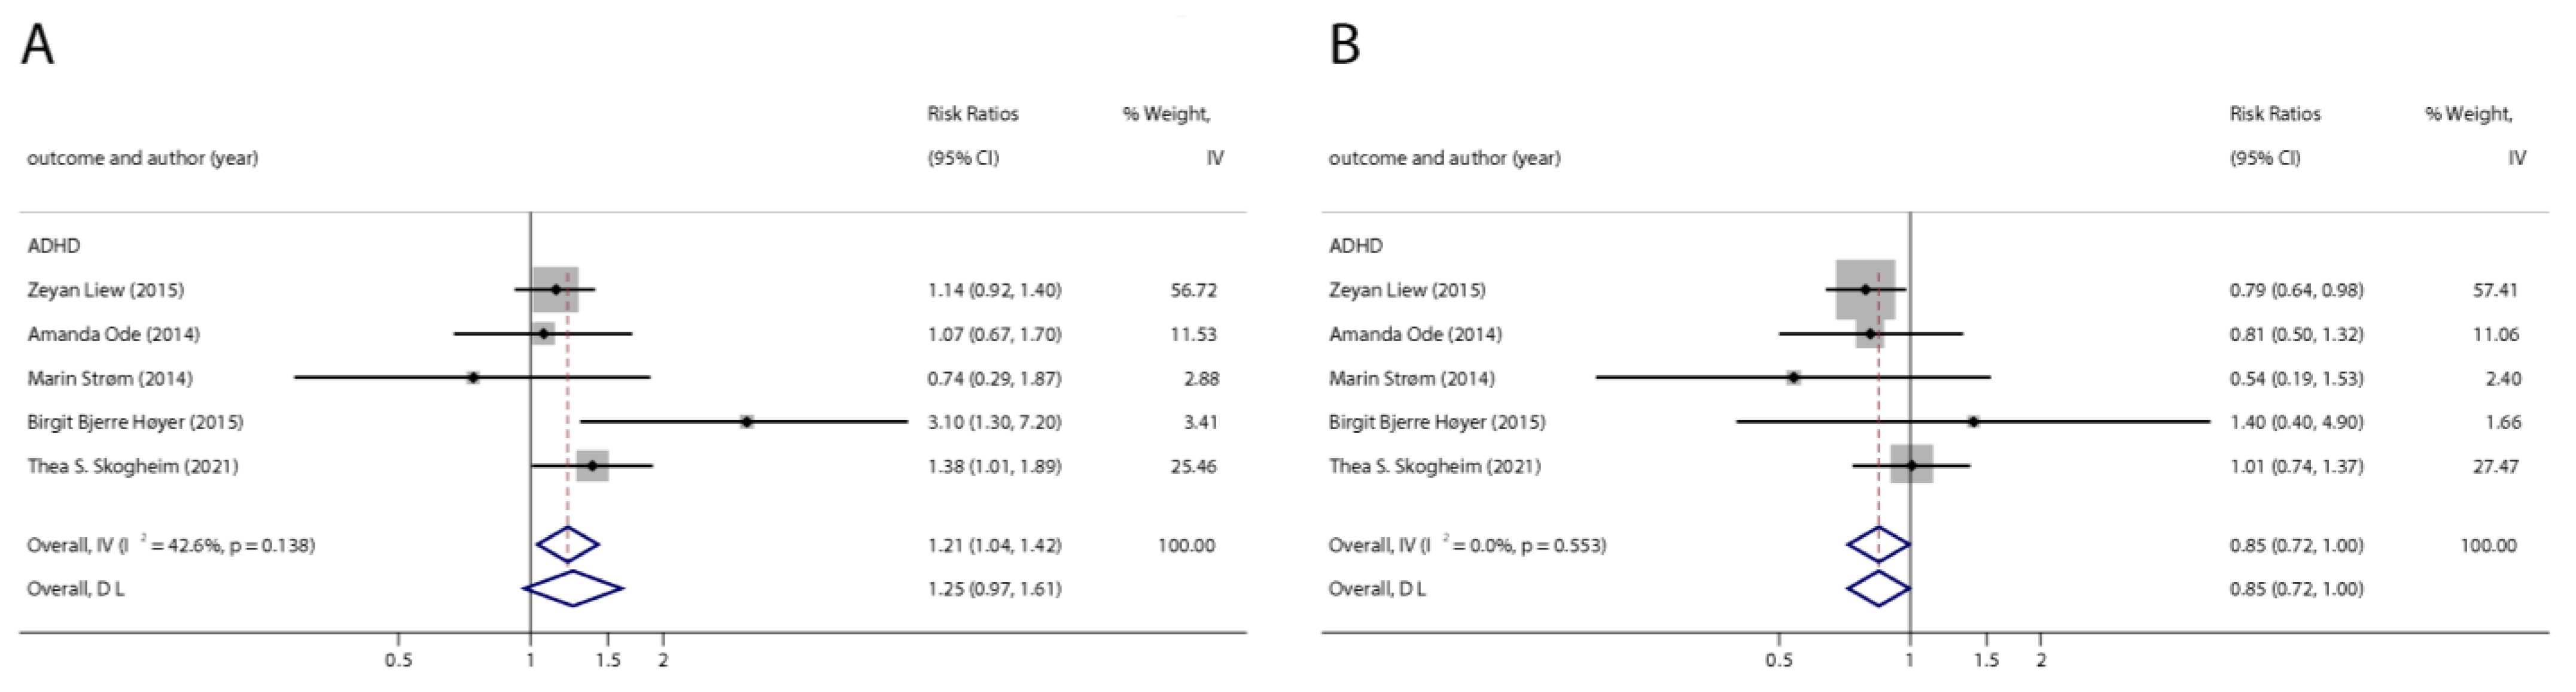This screenshot has width=2576, height=692.
Task: Click the ADHD subgroup heading in panel A
Action: click(54, 246)
